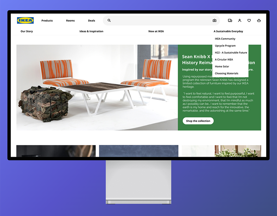Choose Choosing Materials entry
Screen dimensions: 277x216
(x=227, y=73)
